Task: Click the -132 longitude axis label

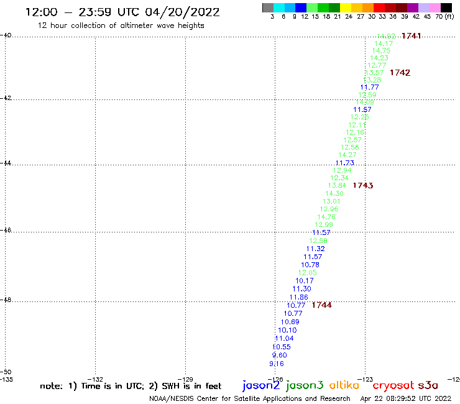Action: pyautogui.click(x=95, y=379)
